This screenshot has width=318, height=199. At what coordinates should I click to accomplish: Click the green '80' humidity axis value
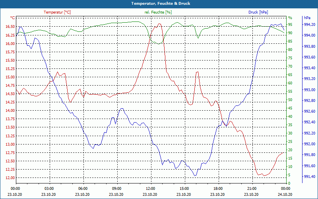[290, 49]
